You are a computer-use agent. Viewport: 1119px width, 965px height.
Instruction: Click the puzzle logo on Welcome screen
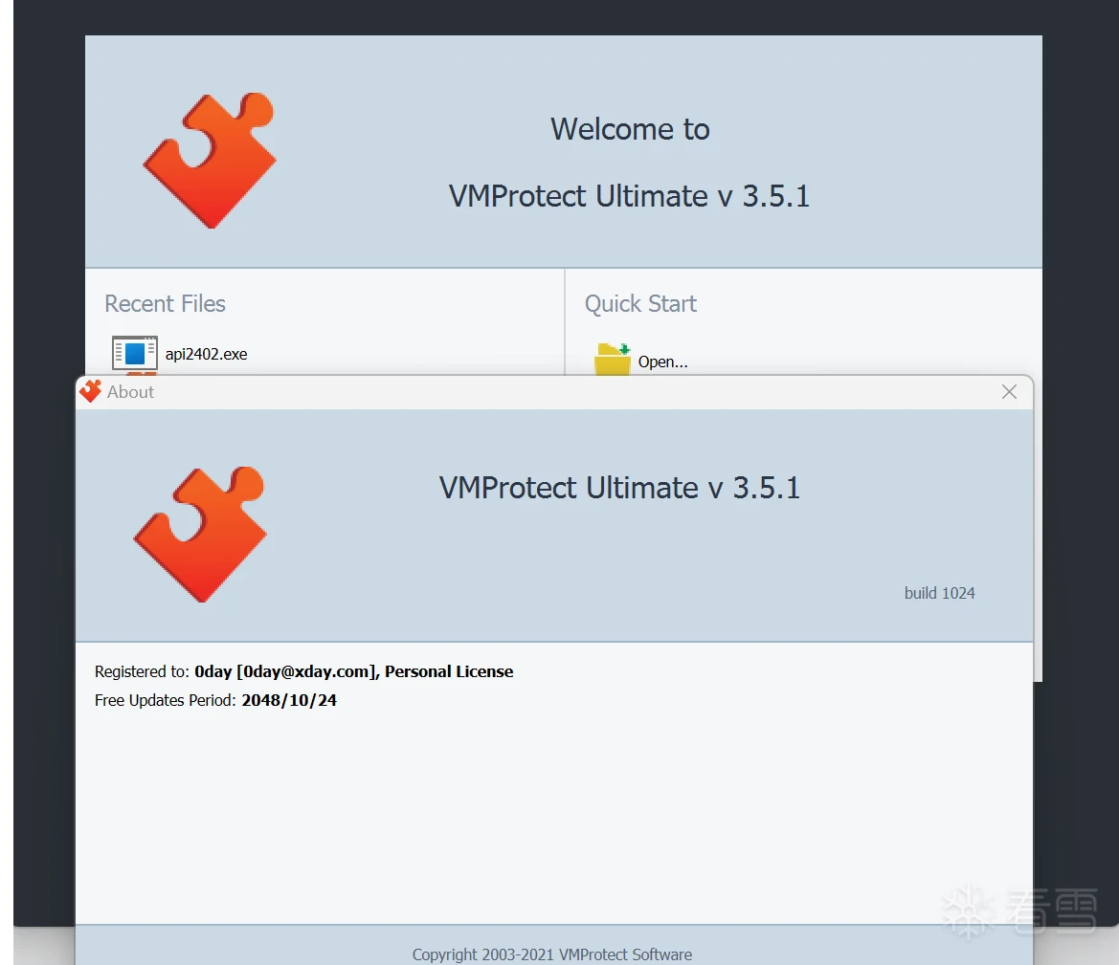point(210,160)
